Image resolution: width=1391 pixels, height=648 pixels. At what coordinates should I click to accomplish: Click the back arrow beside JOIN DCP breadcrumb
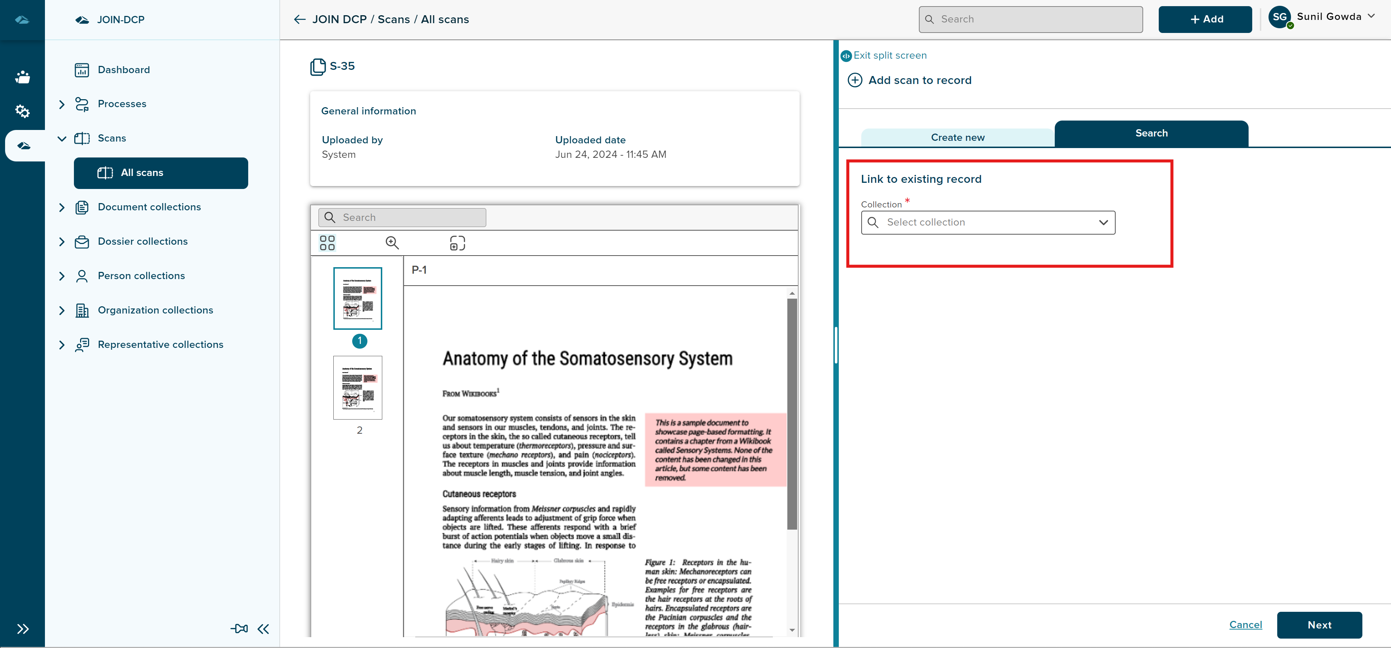299,20
